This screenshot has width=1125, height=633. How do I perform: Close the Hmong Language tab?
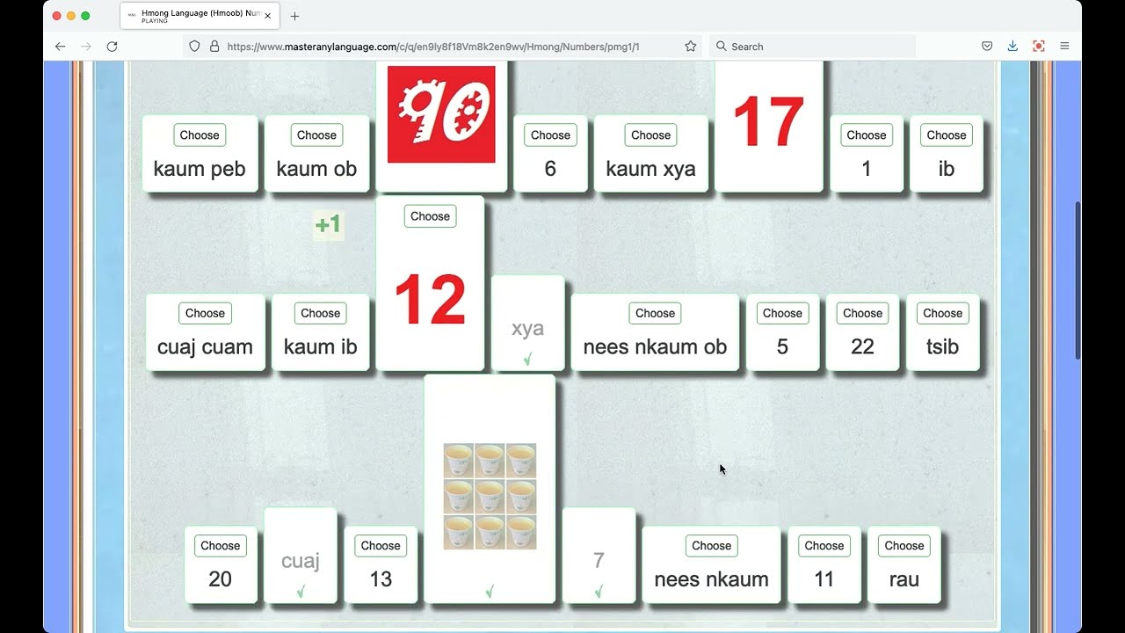click(268, 16)
